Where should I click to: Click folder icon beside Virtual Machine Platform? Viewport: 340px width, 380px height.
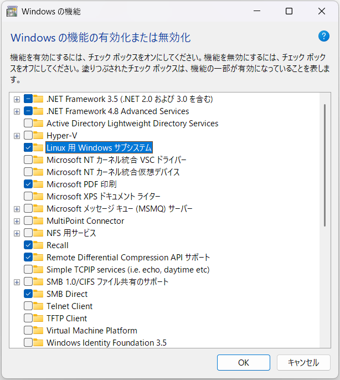(38, 330)
